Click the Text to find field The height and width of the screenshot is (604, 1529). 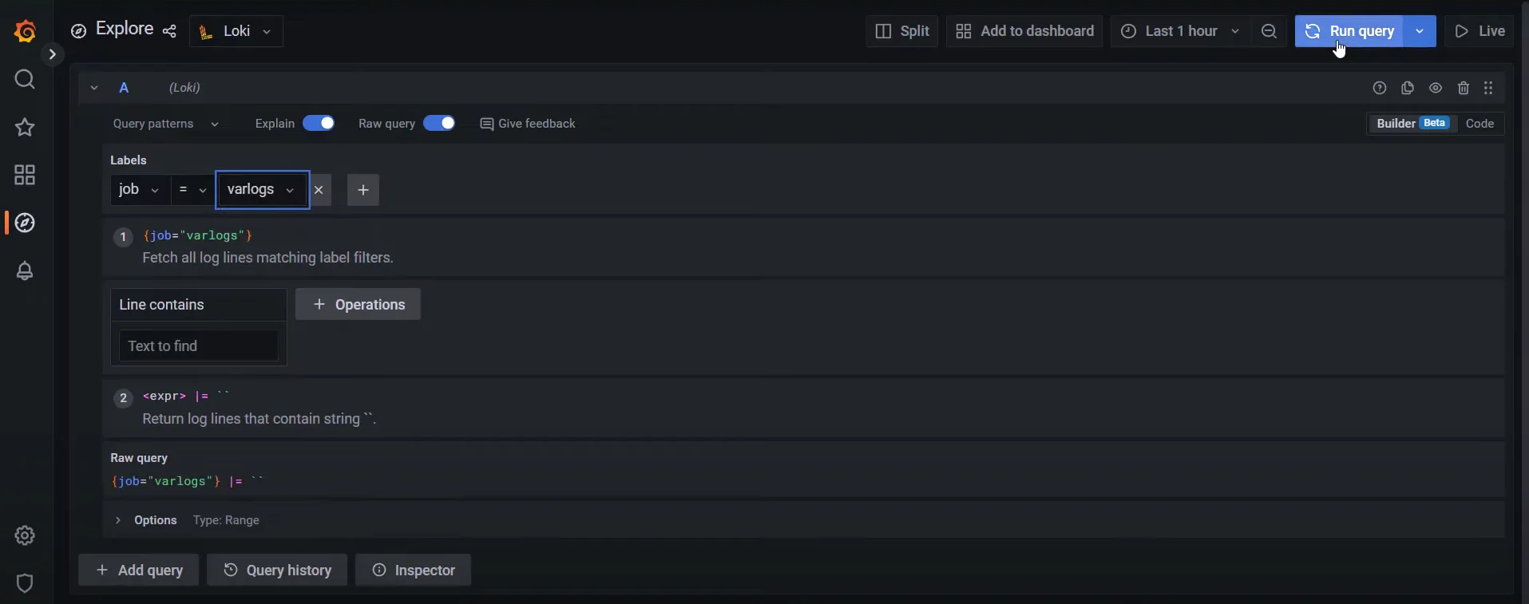click(x=199, y=346)
